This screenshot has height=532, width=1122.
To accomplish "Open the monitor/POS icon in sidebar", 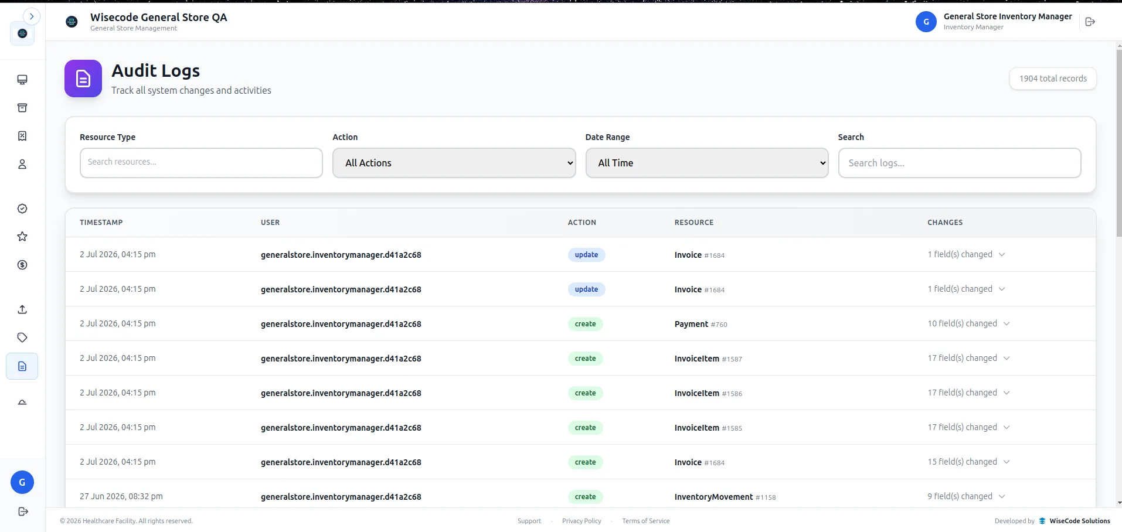I will (22, 80).
